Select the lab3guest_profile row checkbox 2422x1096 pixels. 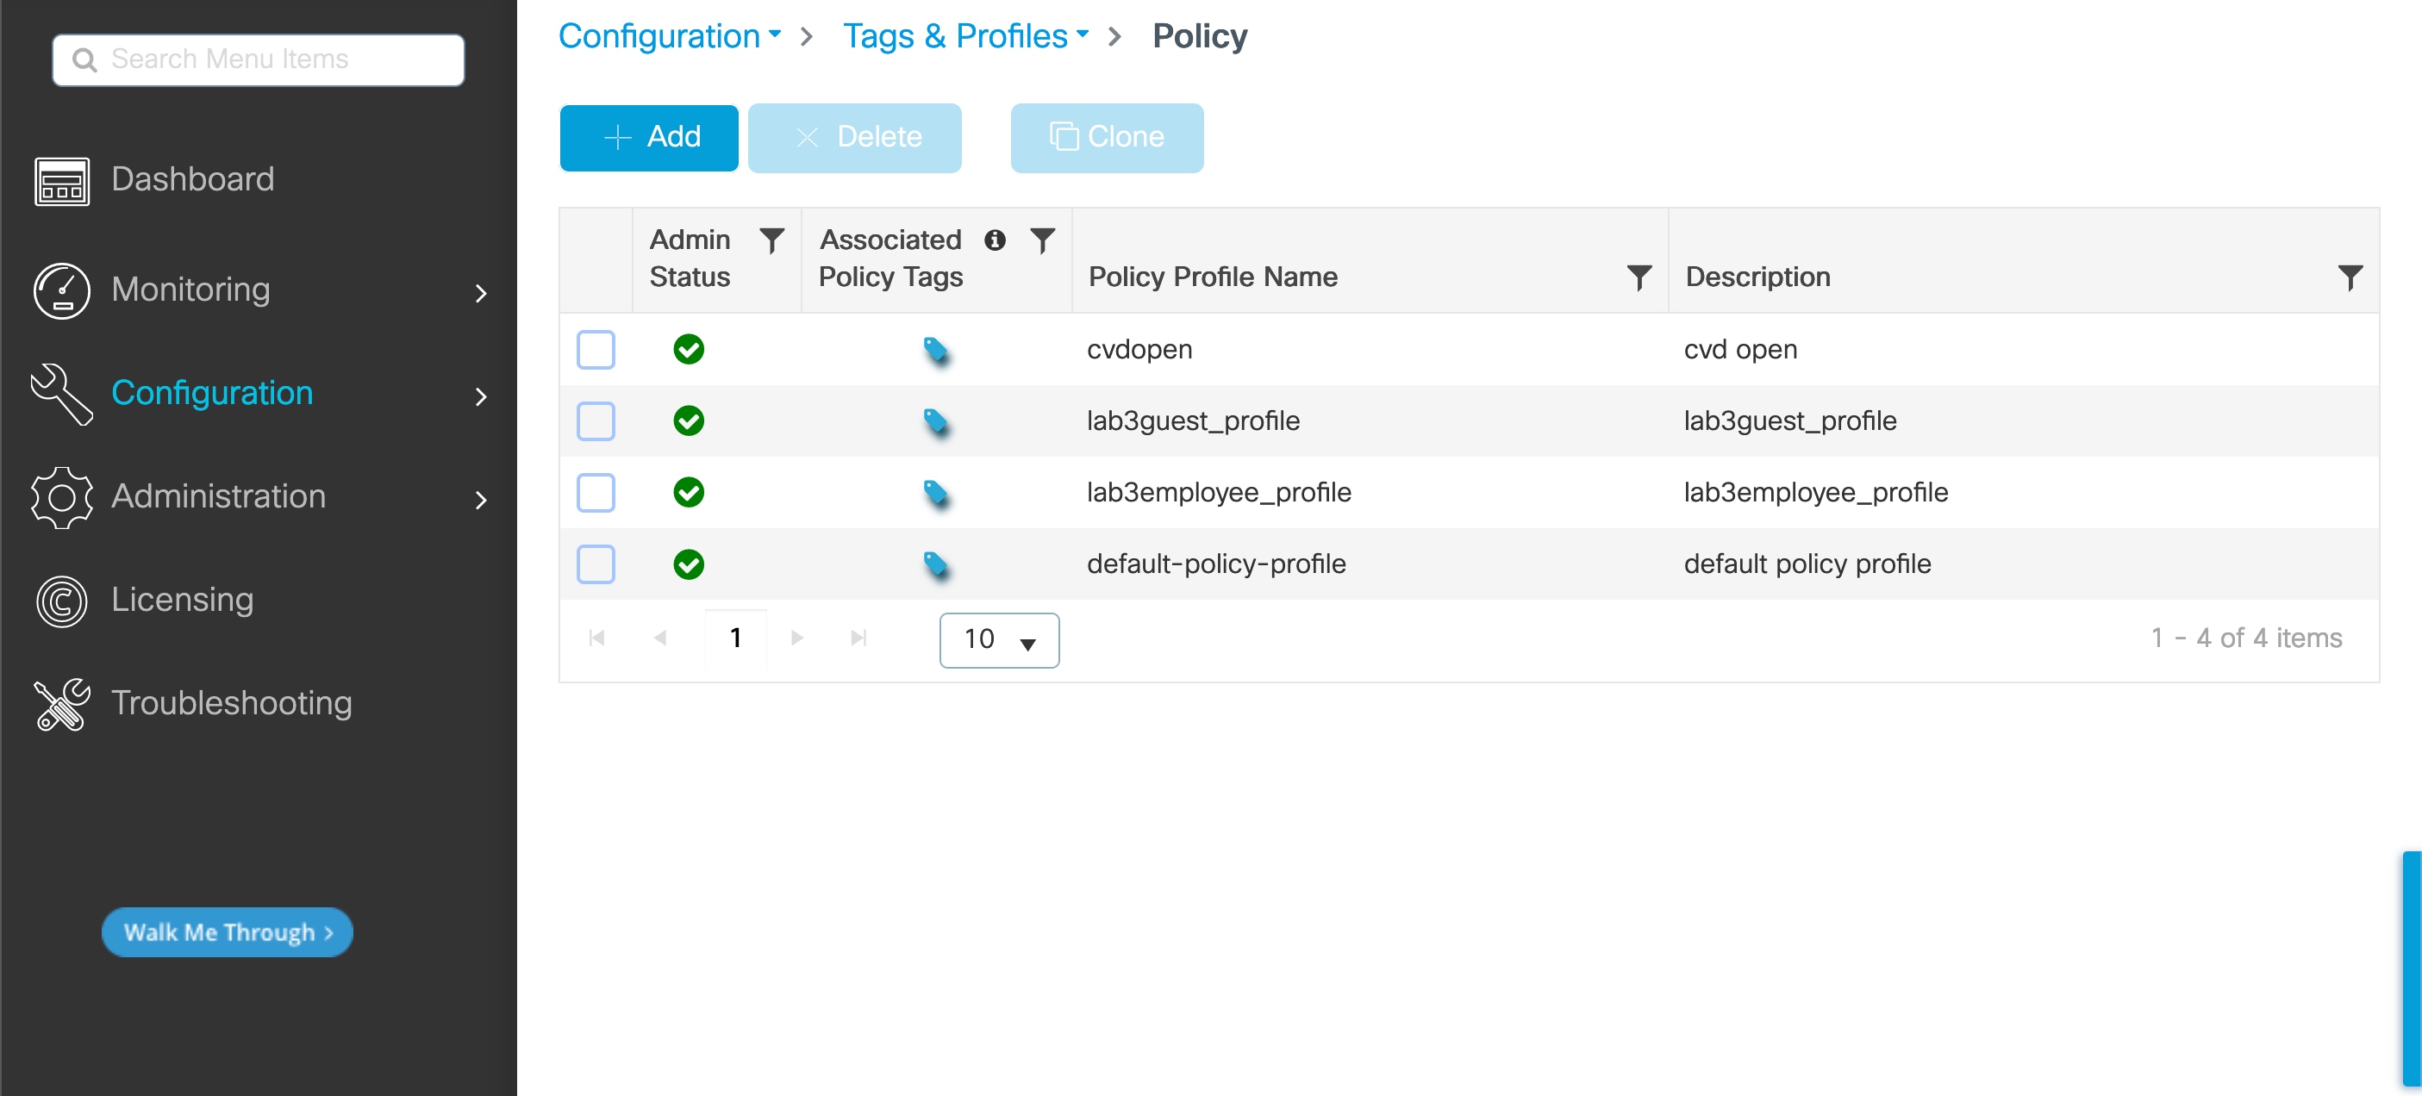click(596, 421)
